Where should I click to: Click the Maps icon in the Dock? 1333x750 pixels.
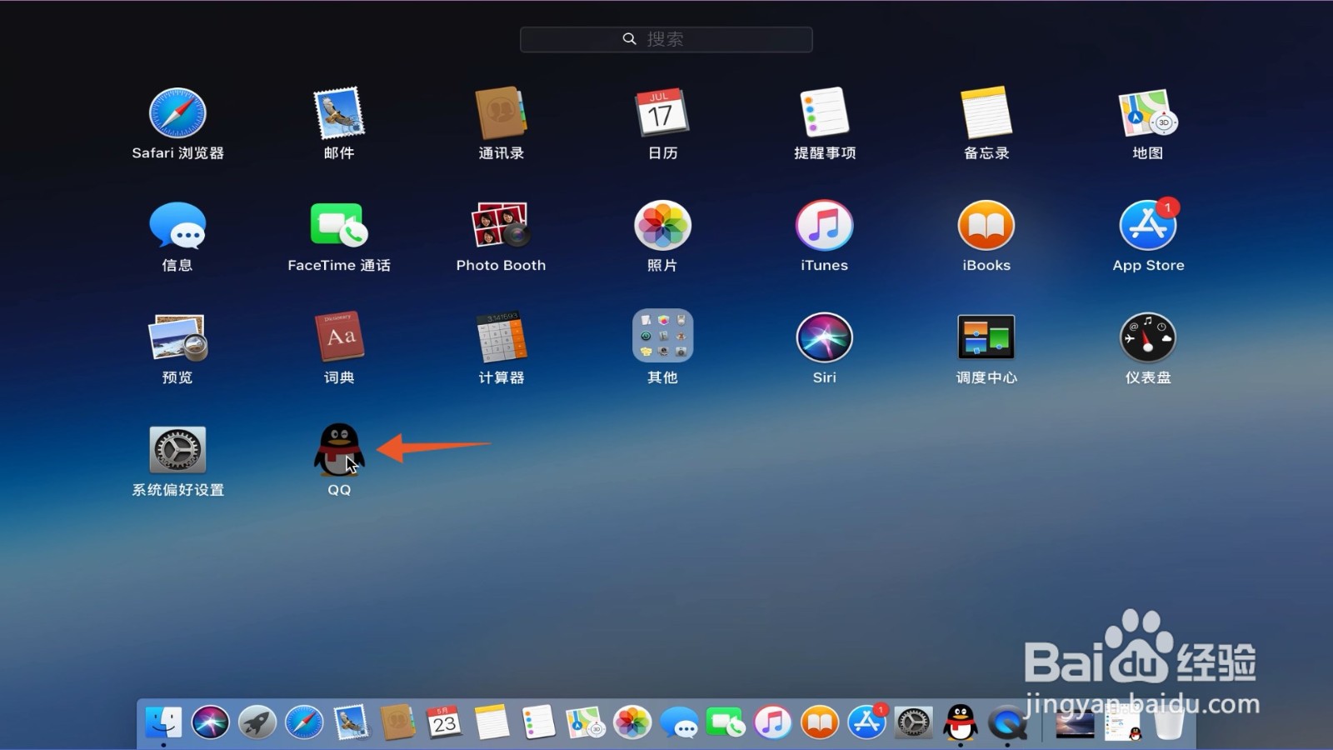point(586,722)
